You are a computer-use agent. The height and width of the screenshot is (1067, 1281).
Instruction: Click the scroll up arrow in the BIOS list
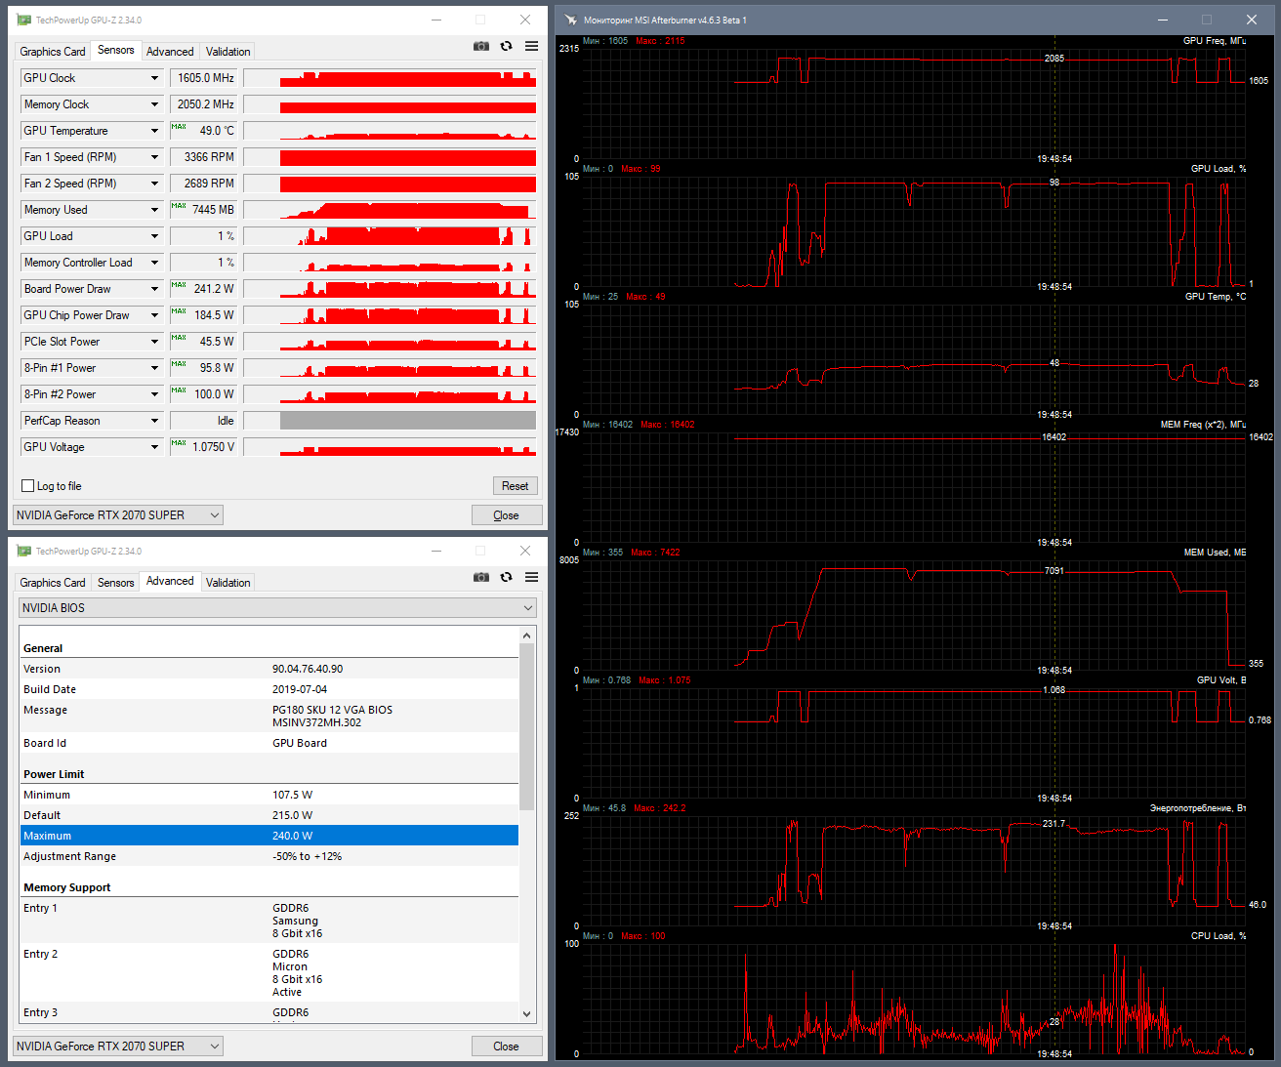pos(527,636)
